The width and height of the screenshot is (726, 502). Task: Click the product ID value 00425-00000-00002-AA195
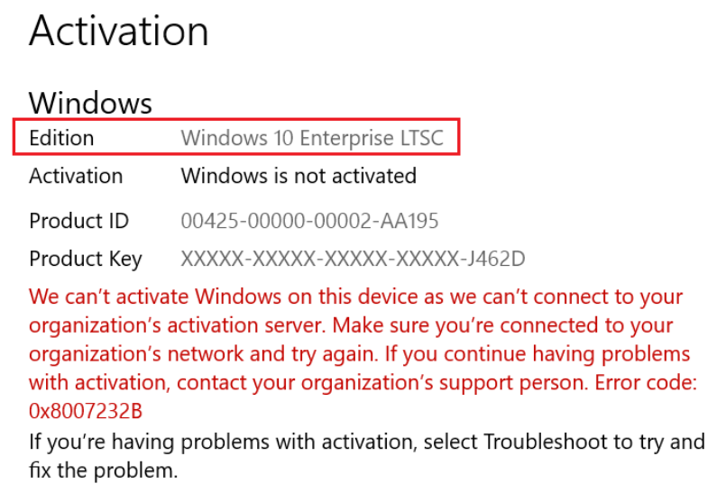pyautogui.click(x=309, y=221)
